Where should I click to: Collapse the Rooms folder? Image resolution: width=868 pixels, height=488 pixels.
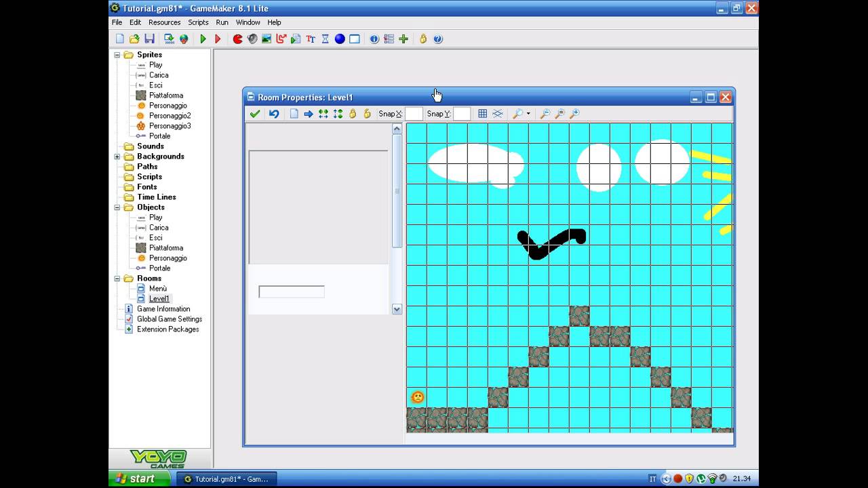pos(117,279)
